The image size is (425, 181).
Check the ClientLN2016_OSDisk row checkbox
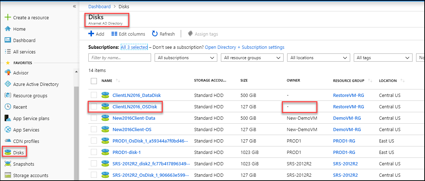(94, 107)
